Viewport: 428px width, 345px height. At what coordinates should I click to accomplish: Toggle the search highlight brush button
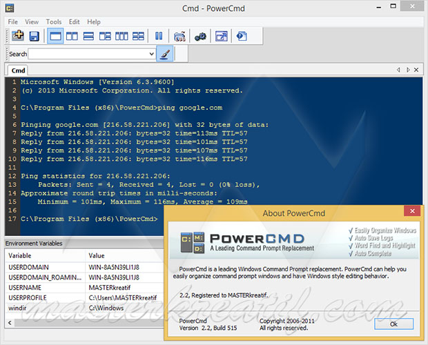tap(165, 54)
